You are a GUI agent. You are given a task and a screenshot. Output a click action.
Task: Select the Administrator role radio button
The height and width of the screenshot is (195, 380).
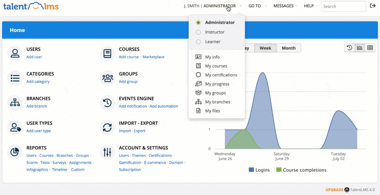click(198, 23)
